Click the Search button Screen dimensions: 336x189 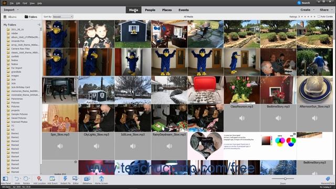click(303, 3)
